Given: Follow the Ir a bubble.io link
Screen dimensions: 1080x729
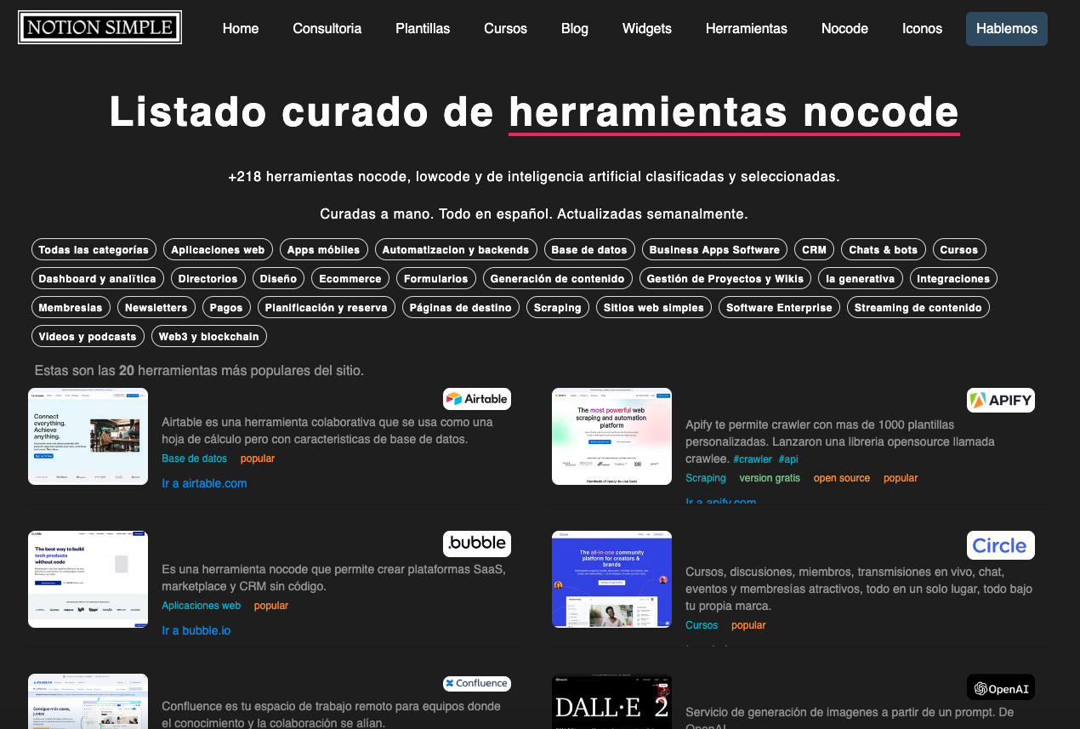Looking at the screenshot, I should (196, 630).
